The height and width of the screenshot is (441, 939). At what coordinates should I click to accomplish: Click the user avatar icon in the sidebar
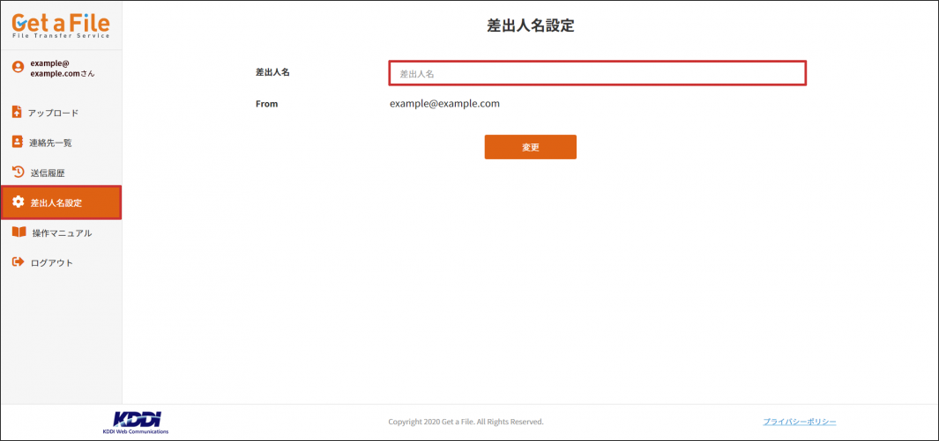click(x=18, y=68)
